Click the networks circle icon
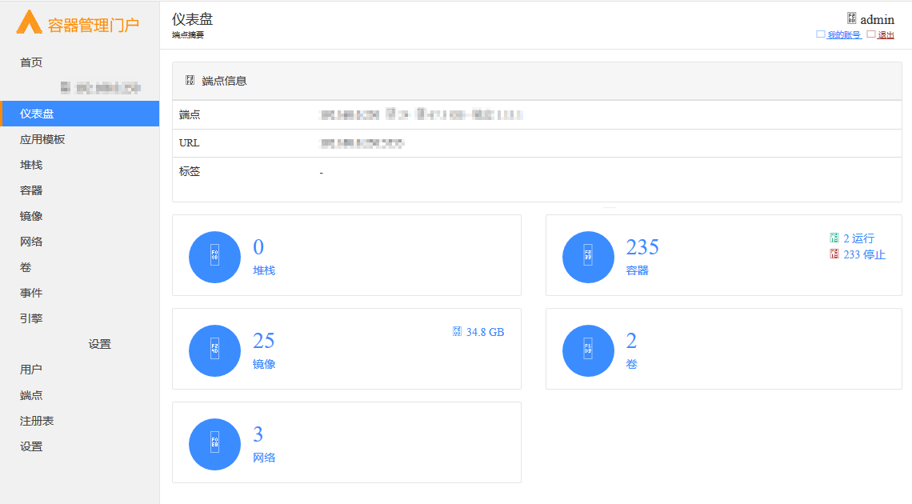 pyautogui.click(x=214, y=444)
